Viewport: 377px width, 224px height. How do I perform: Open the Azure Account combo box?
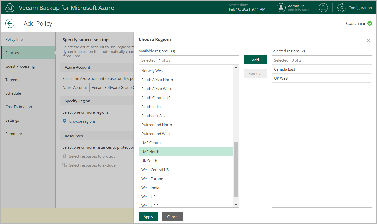tap(112, 87)
